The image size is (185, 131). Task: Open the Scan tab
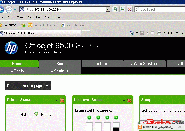(60, 64)
